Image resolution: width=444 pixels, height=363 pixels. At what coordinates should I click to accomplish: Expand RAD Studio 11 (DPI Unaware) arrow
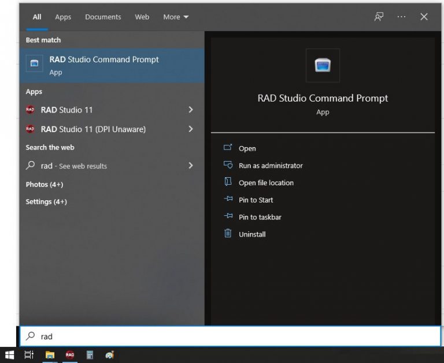tap(191, 129)
